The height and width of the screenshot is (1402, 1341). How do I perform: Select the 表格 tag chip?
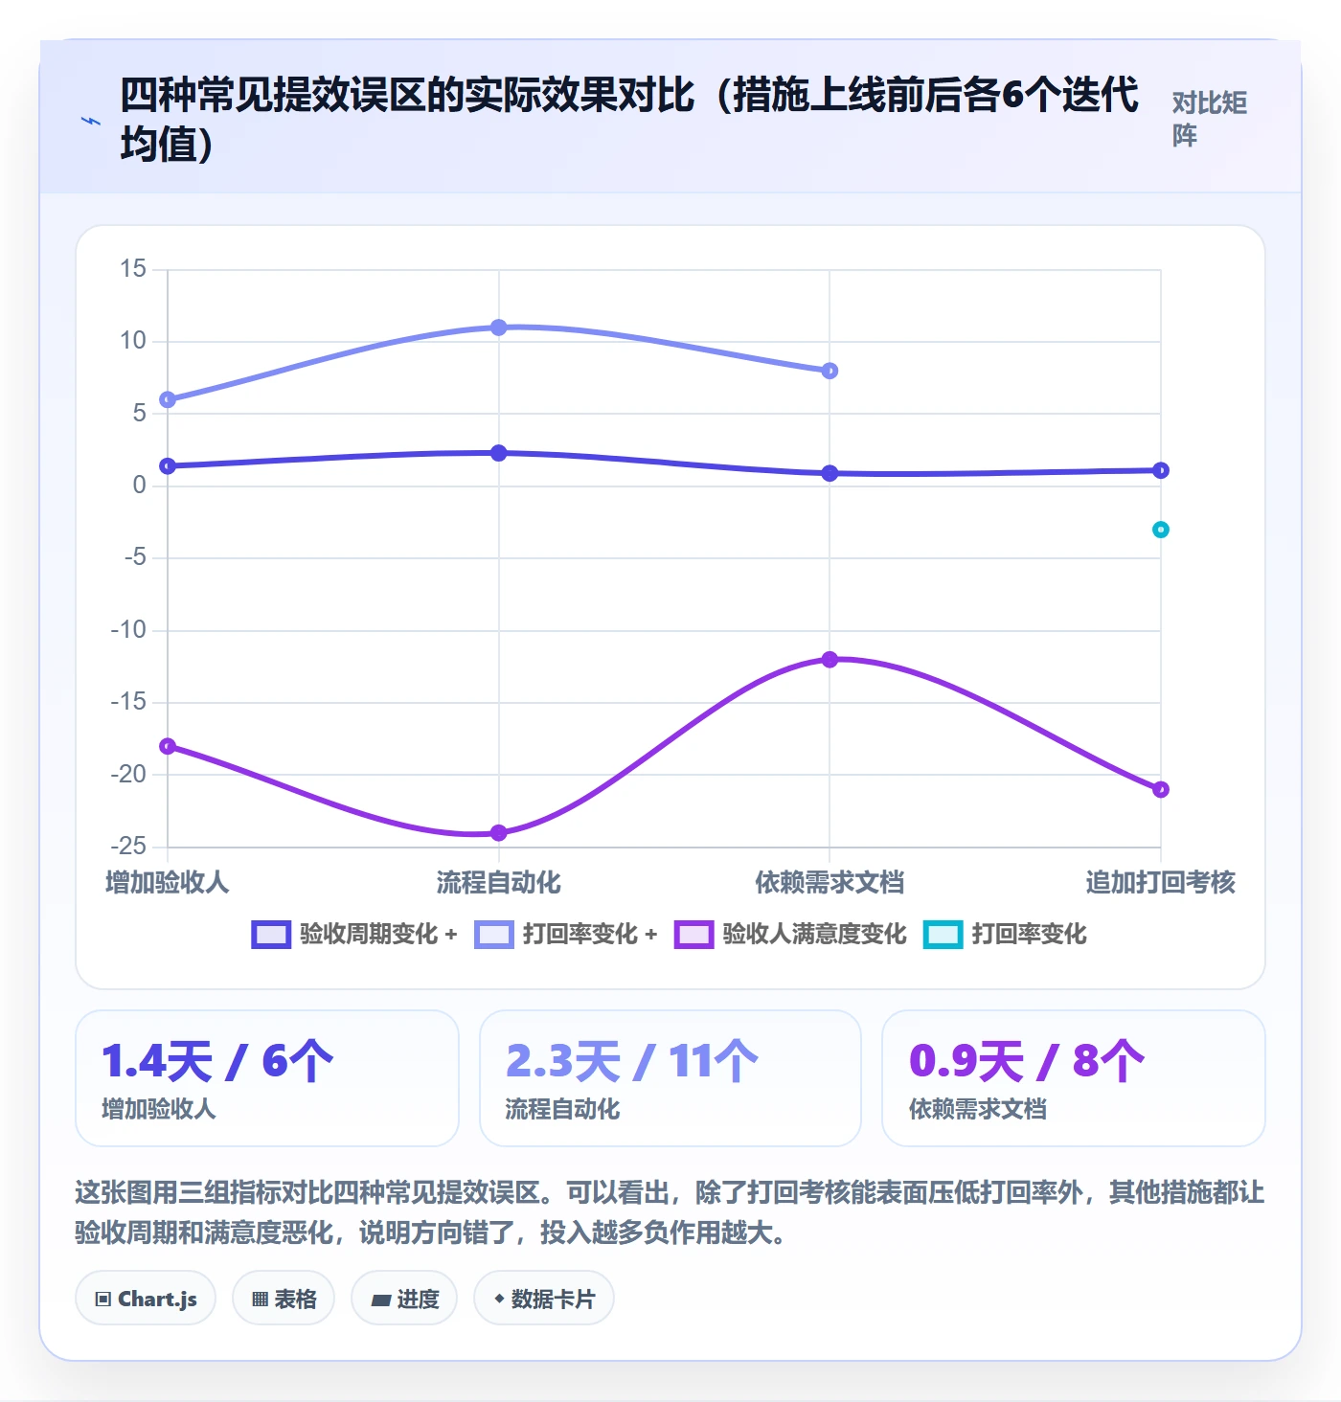pos(284,1299)
